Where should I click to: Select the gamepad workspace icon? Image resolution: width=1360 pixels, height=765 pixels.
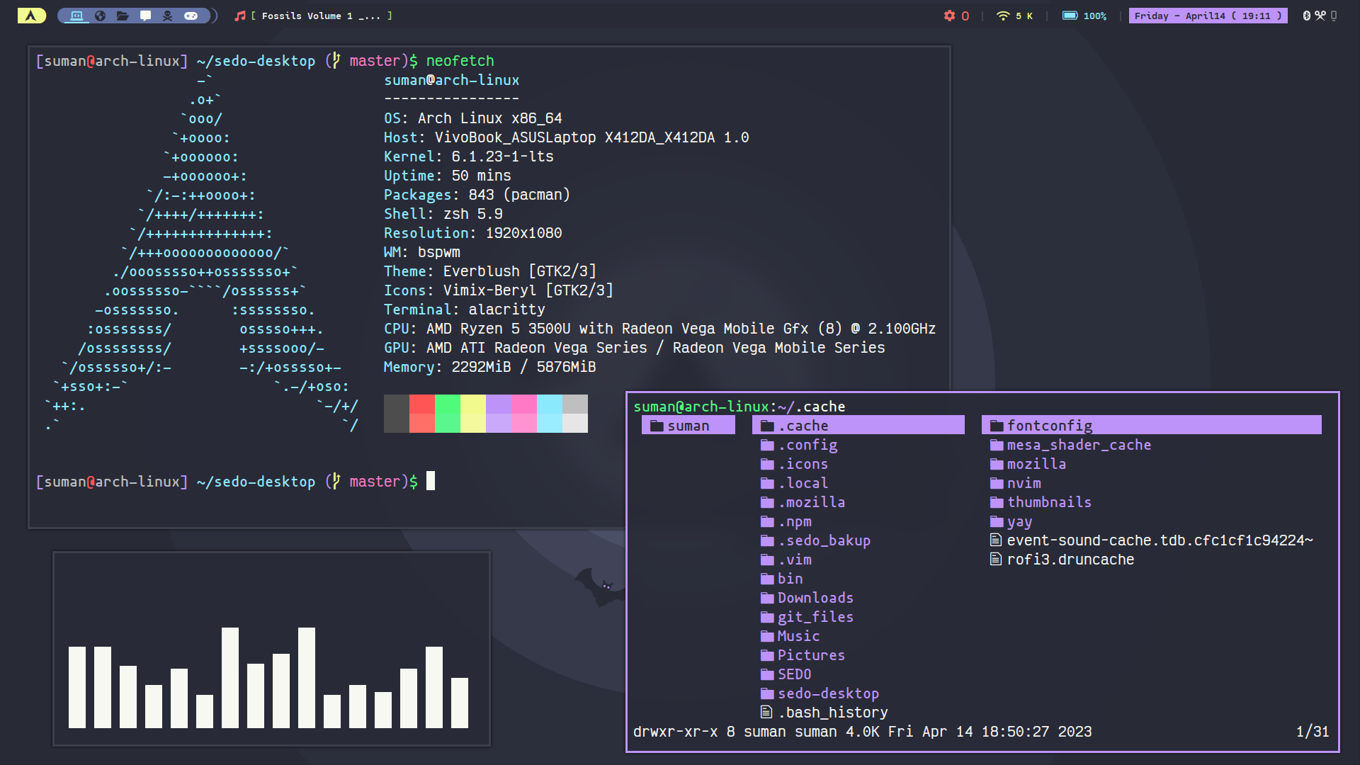(x=191, y=16)
